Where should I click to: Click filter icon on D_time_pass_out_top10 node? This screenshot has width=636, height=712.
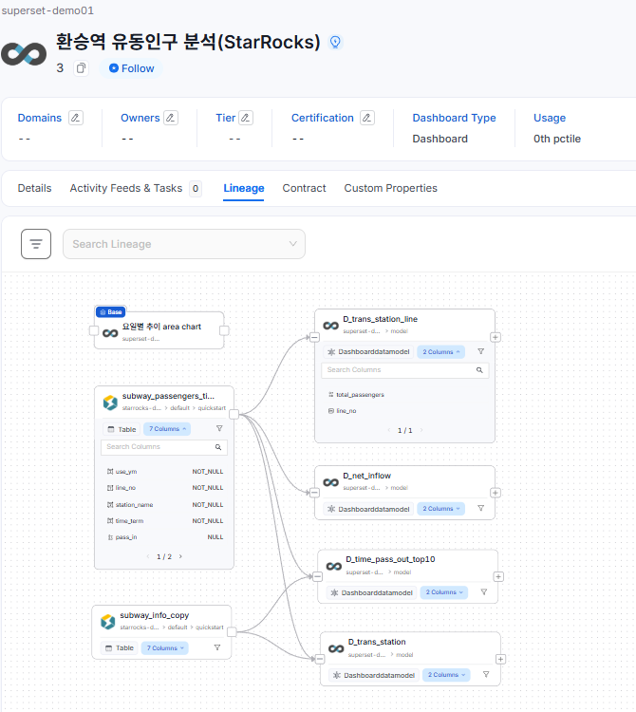[484, 591]
